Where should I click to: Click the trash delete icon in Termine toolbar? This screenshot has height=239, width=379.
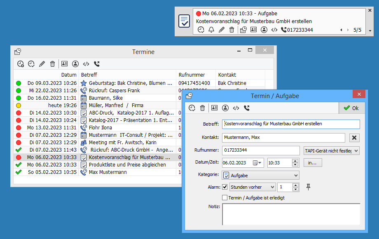coord(52,64)
